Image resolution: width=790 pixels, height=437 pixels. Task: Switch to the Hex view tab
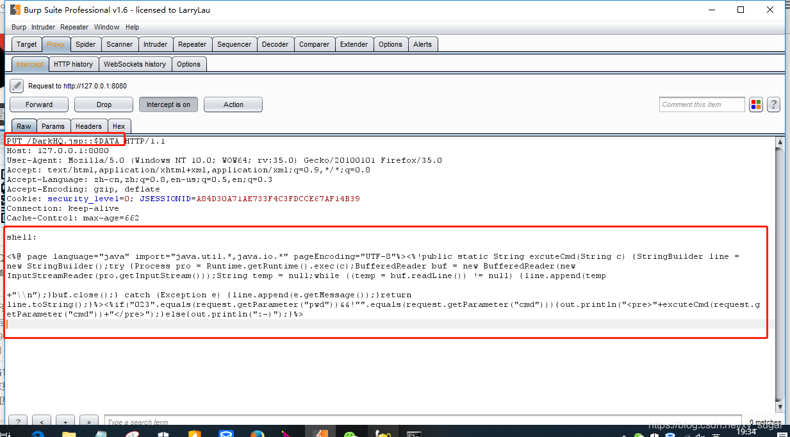click(x=119, y=126)
